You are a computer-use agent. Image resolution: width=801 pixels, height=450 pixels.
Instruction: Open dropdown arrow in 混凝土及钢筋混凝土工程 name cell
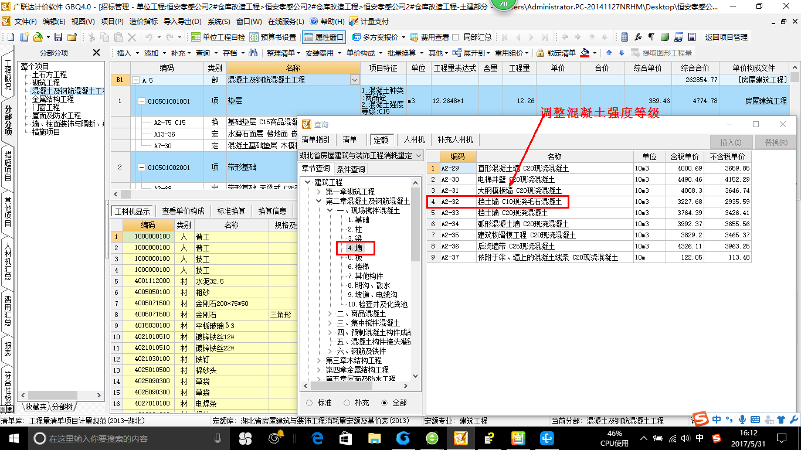354,80
